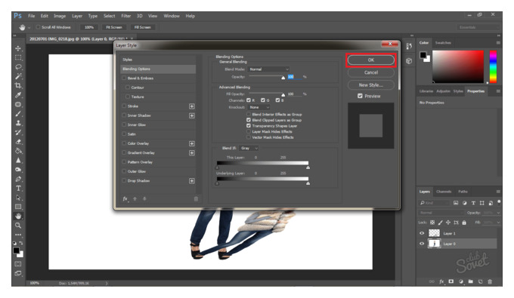Select the Path Selection tool
514x298 pixels.
tap(18, 198)
